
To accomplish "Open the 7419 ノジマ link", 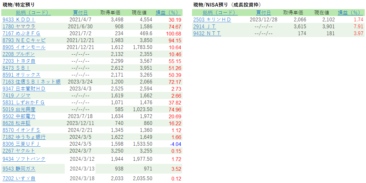I will pyautogui.click(x=16, y=95).
